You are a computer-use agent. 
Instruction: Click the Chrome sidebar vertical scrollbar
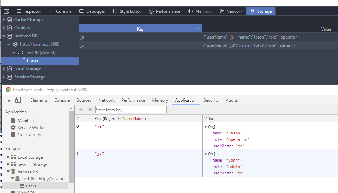coord(71,146)
